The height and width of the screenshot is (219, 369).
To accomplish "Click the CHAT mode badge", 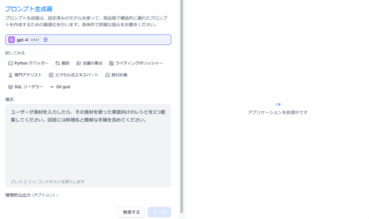I will point(35,40).
